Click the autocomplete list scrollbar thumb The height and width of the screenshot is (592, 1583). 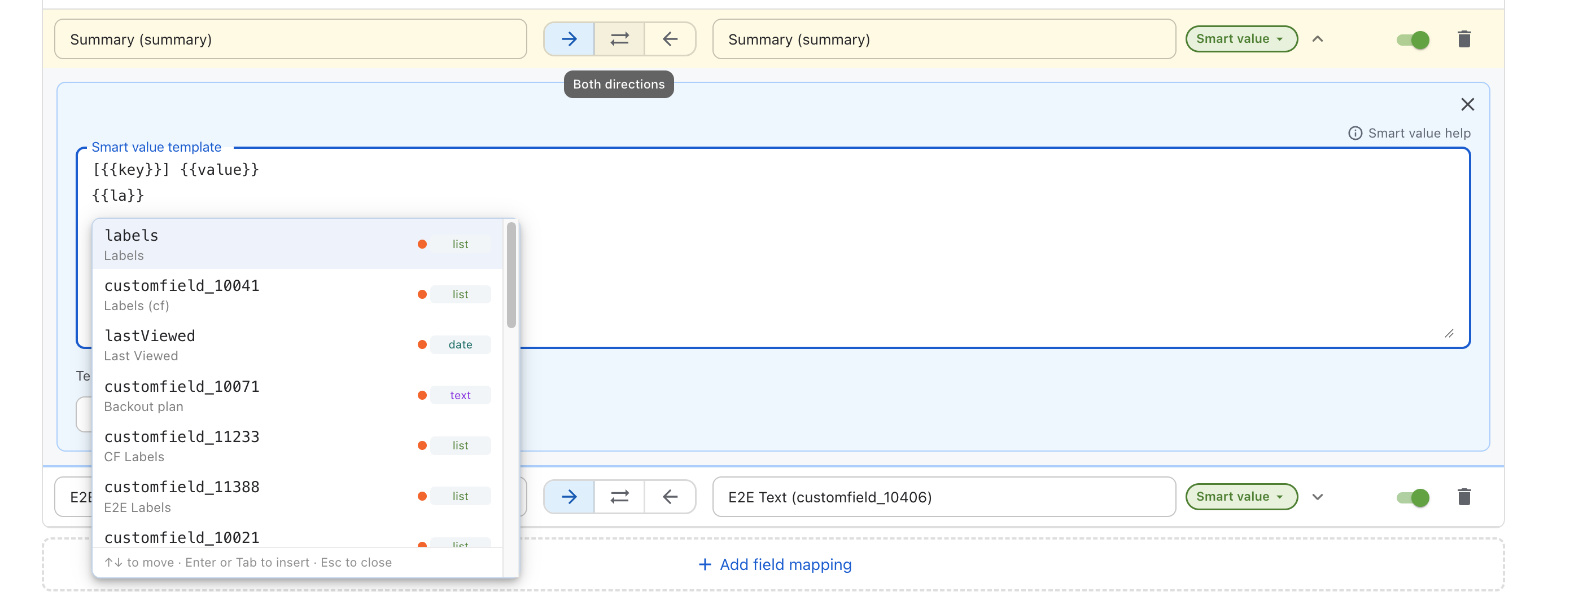point(511,275)
